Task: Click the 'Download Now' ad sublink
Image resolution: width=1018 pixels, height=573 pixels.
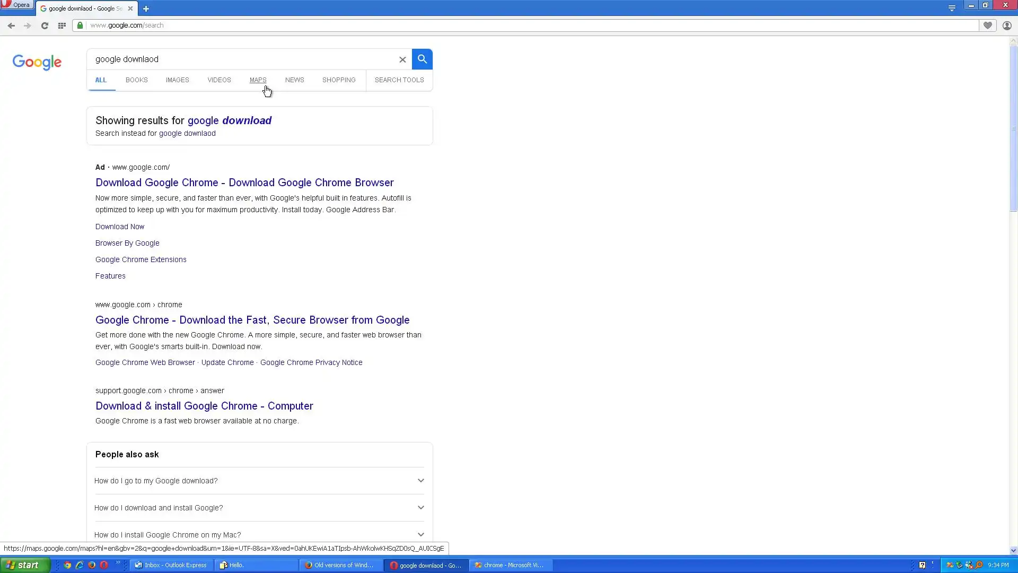Action: [x=120, y=227]
